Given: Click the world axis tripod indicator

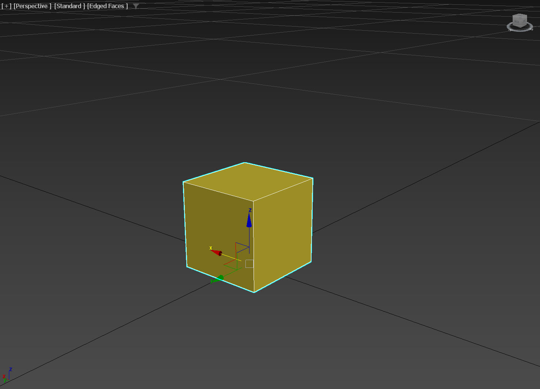Looking at the screenshot, I should [x=7, y=375].
